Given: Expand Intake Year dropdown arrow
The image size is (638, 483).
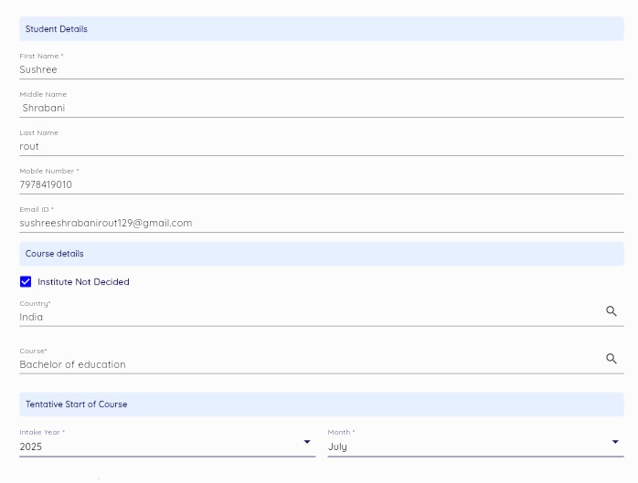Looking at the screenshot, I should click(306, 442).
